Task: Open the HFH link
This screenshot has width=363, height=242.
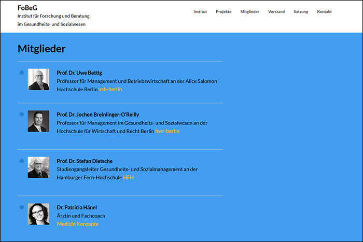Action: click(x=128, y=177)
